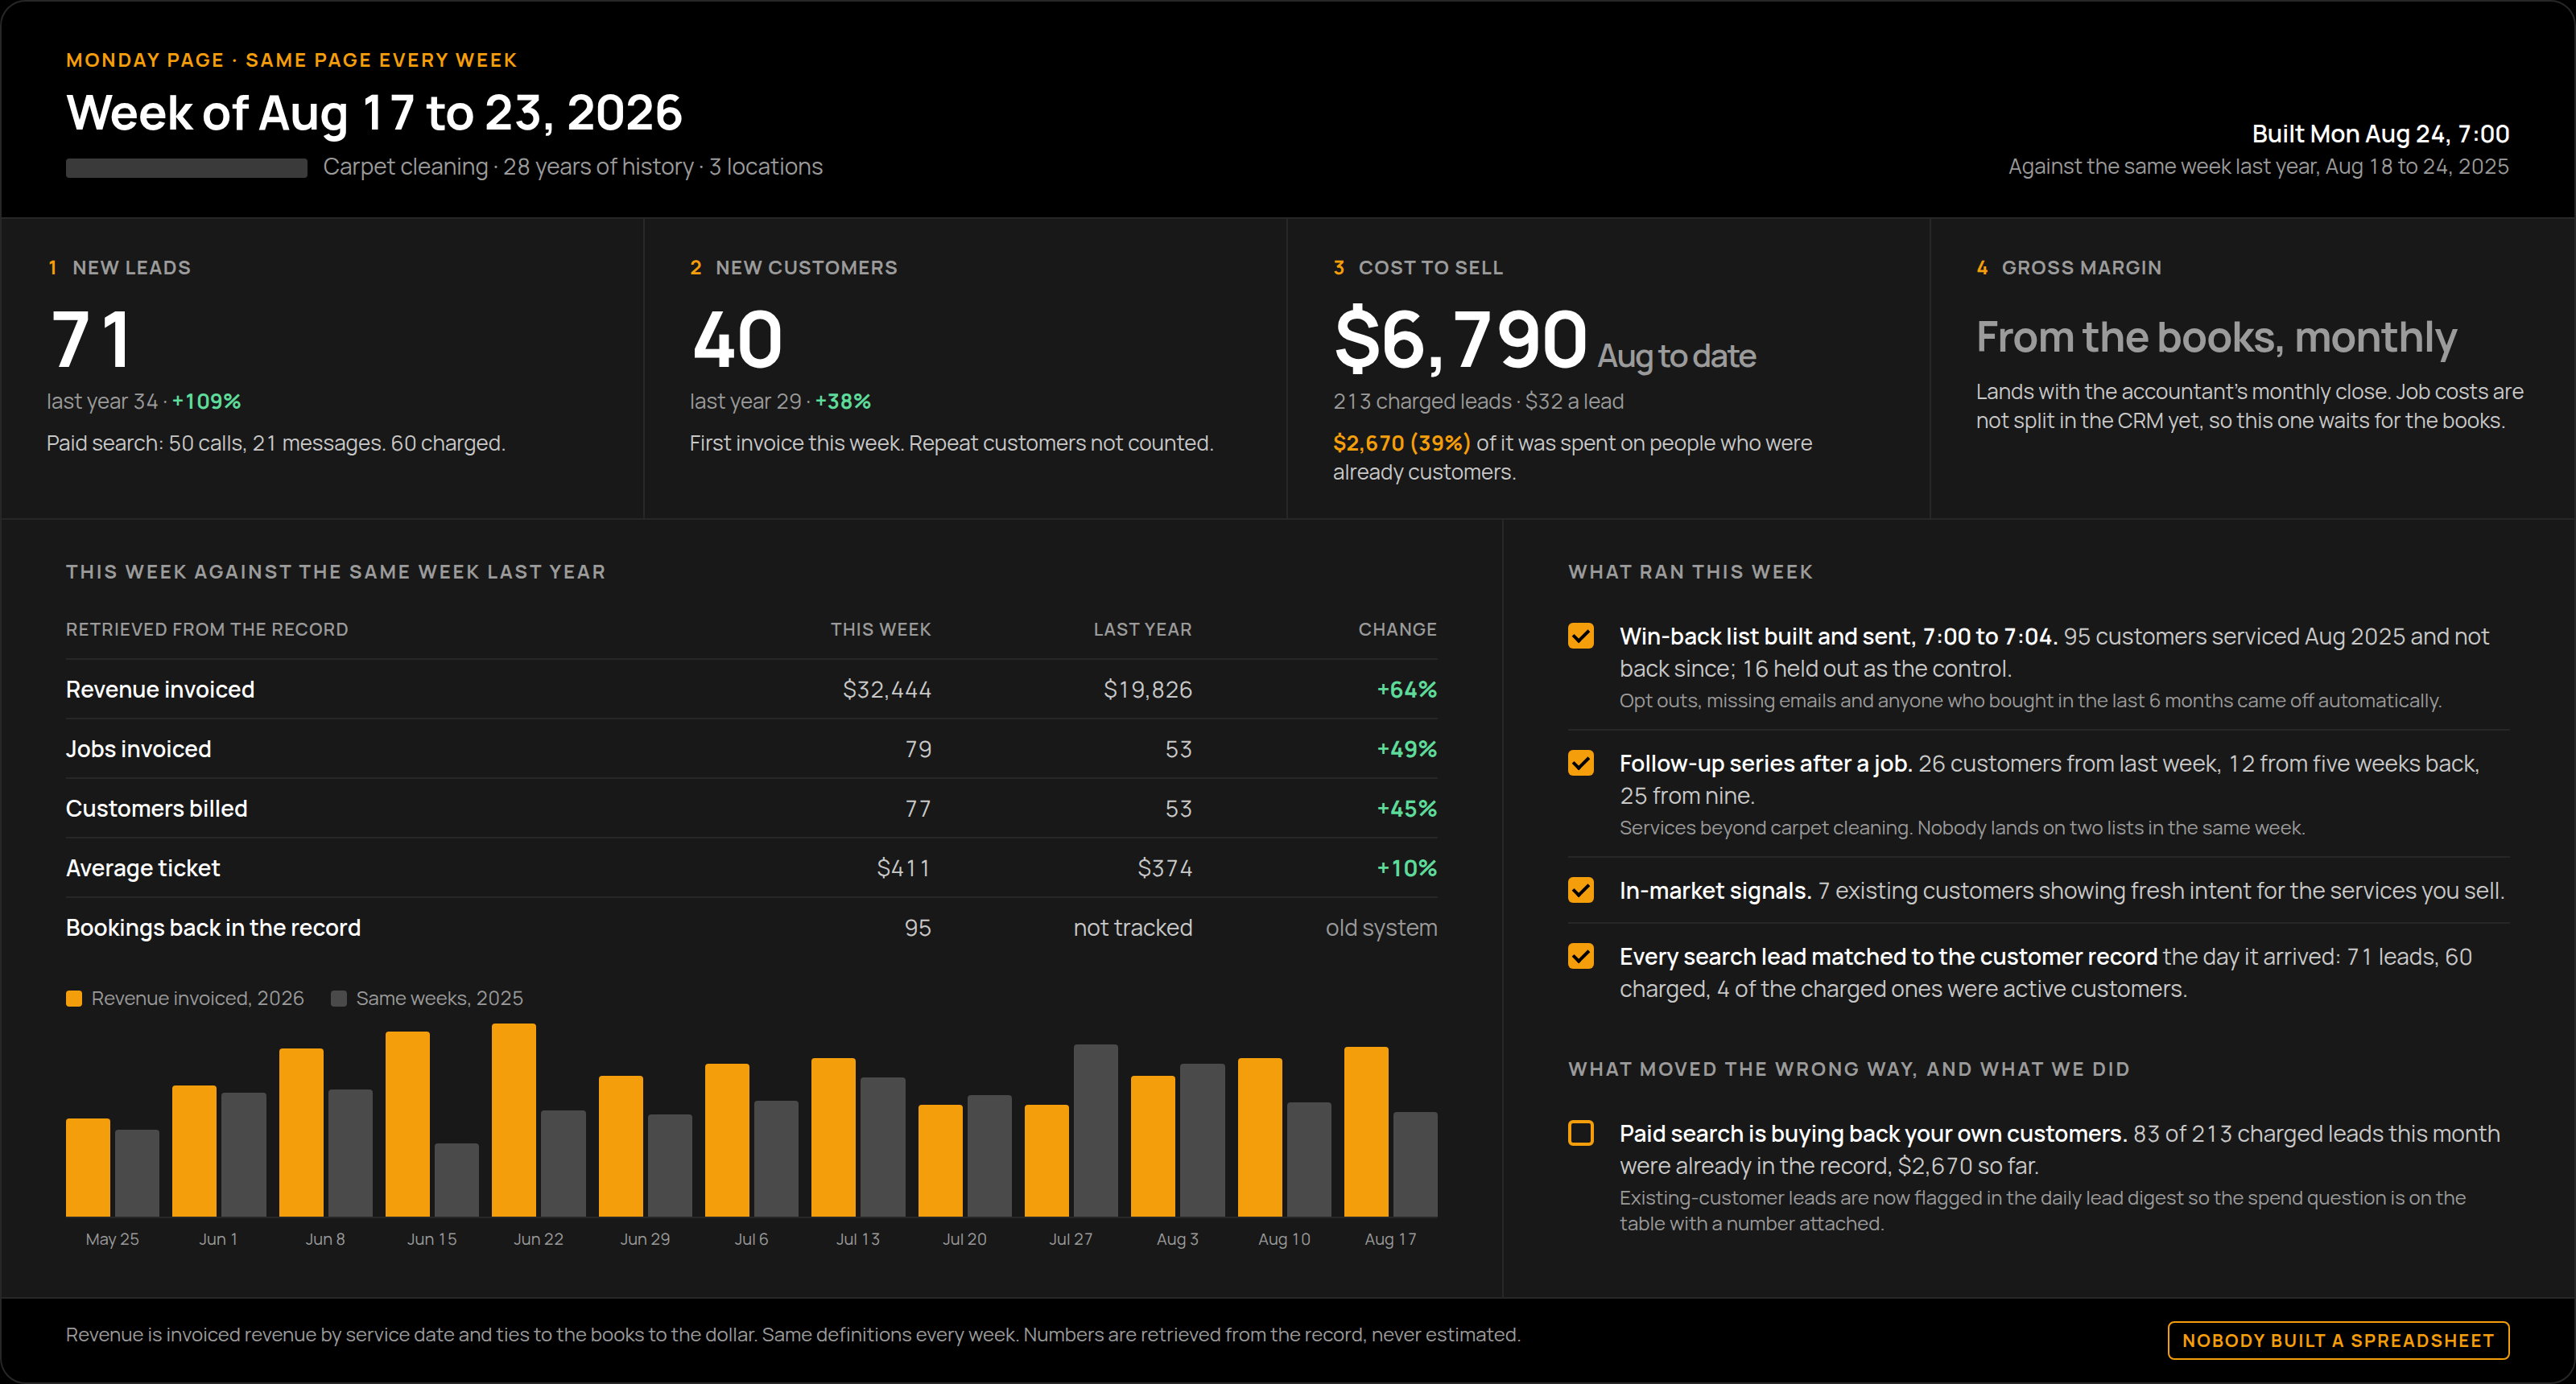Click the THIS WEEK column header
Screen dimensions: 2576x1384
point(880,629)
